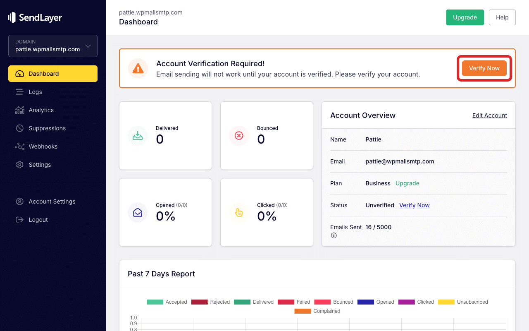529x331 pixels.
Task: Click the Clicked 0% value
Action: click(x=267, y=216)
